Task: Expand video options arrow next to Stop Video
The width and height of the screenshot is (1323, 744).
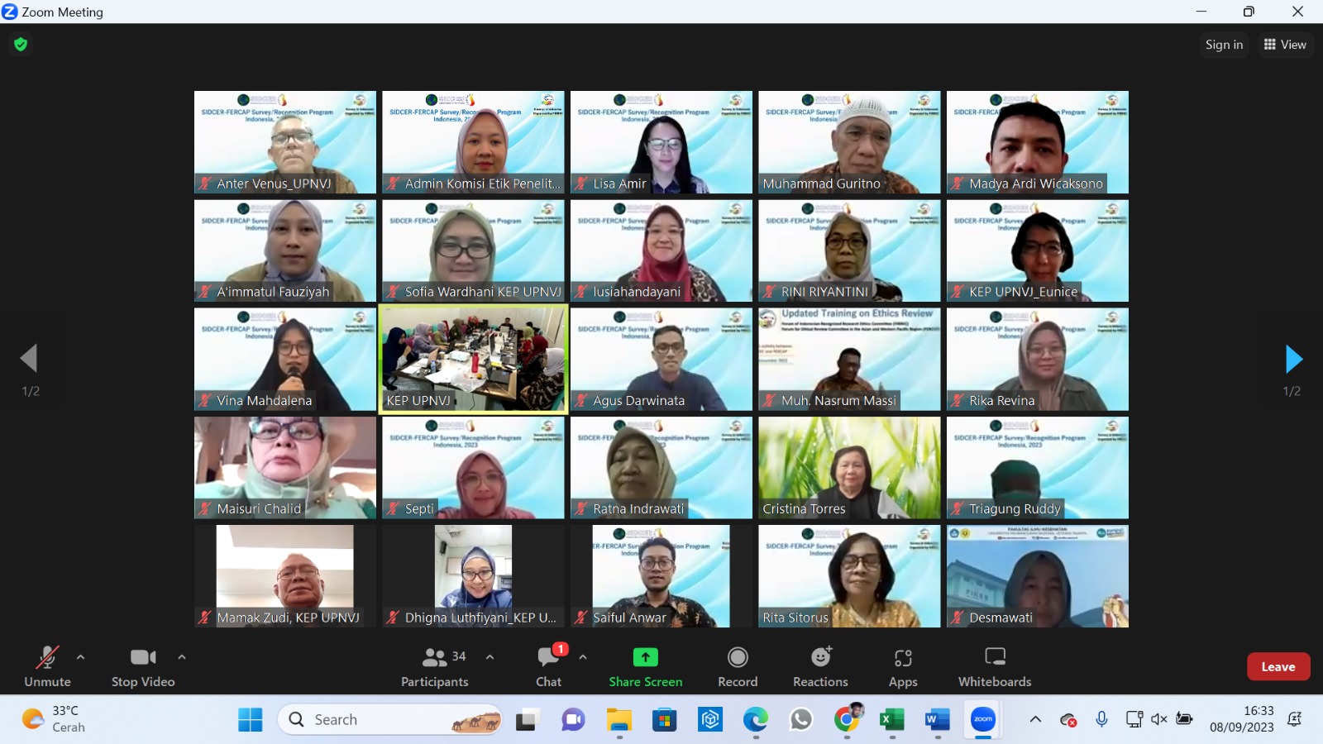Action: click(x=182, y=657)
